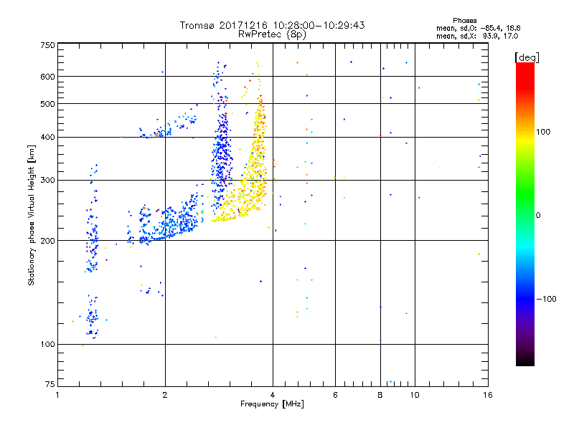Click the x-axis tick label '10'
Viewport: 574px width, 430px height.
pos(415,395)
